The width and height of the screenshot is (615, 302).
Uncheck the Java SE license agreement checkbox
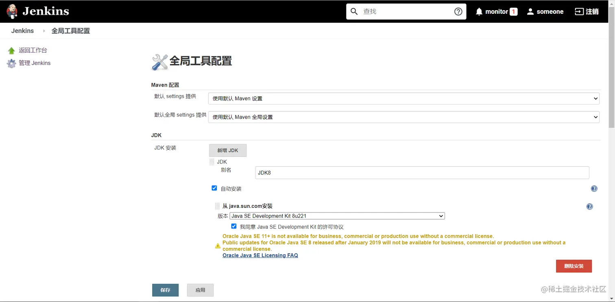point(233,226)
